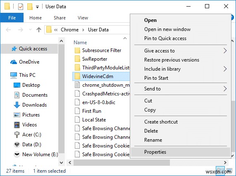
Task: Expand the Chrome breadcrumb chevron
Action: pyautogui.click(x=83, y=30)
